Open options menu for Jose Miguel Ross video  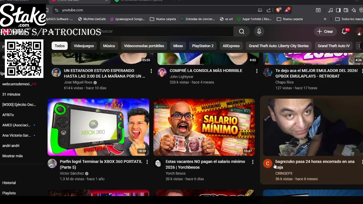pos(151,71)
